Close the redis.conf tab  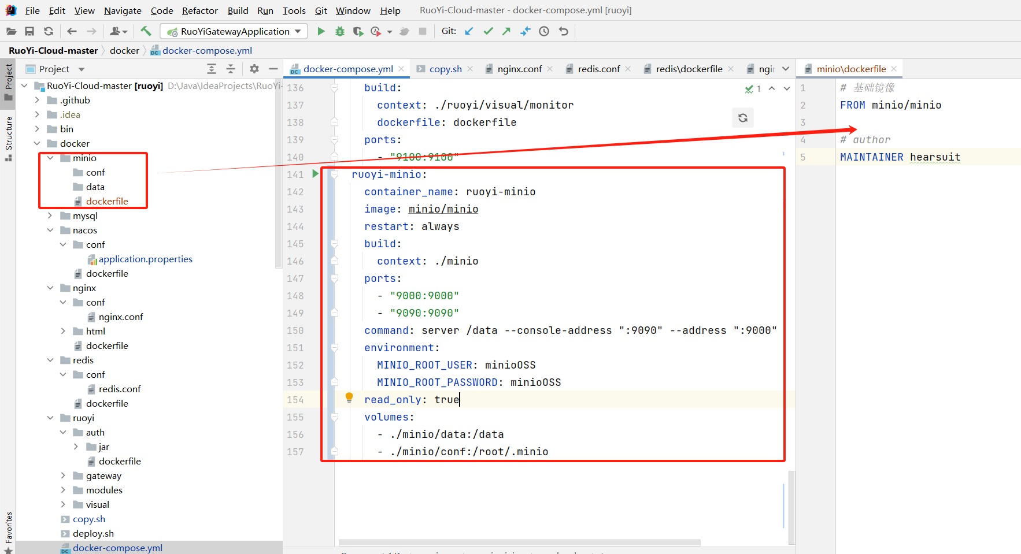[x=628, y=69]
